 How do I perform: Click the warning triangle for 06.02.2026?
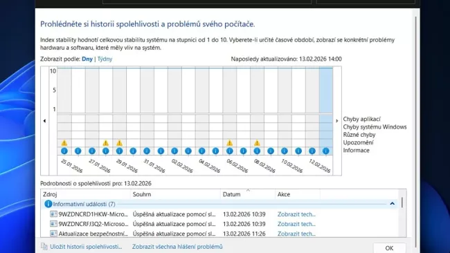click(230, 142)
